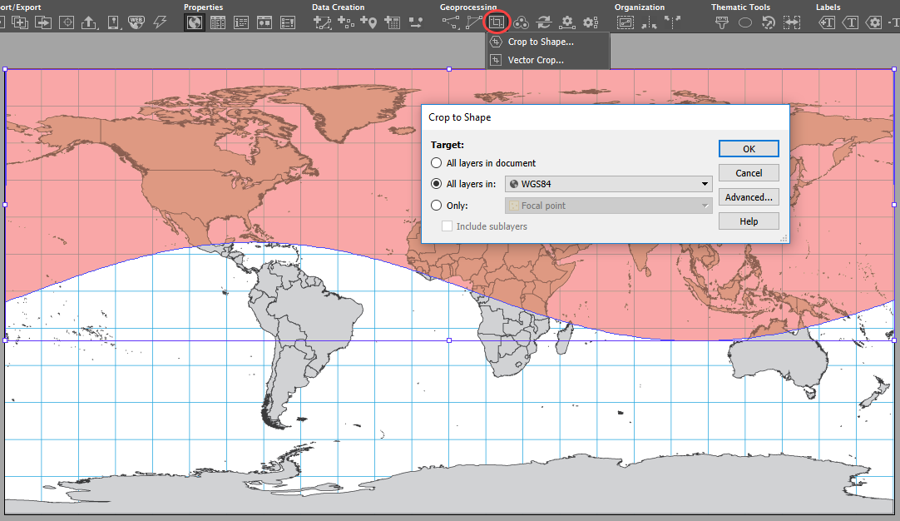The width and height of the screenshot is (900, 521).
Task: Click the crosshair target icon in Import/Export
Action: [67, 22]
